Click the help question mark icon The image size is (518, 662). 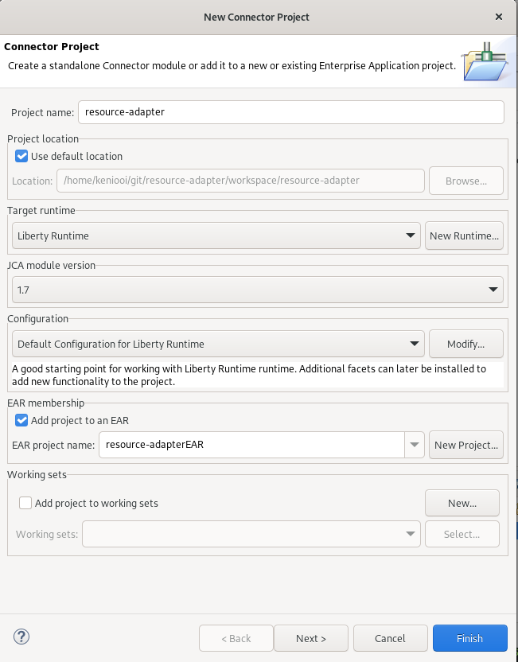pos(21,637)
